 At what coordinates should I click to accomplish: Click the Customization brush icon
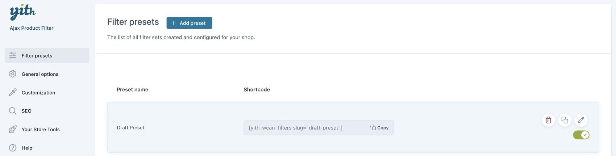(x=13, y=92)
